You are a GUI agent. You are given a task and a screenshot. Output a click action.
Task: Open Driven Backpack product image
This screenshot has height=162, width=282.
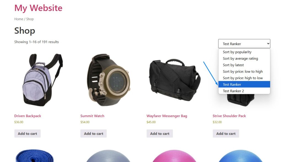pyautogui.click(x=42, y=80)
